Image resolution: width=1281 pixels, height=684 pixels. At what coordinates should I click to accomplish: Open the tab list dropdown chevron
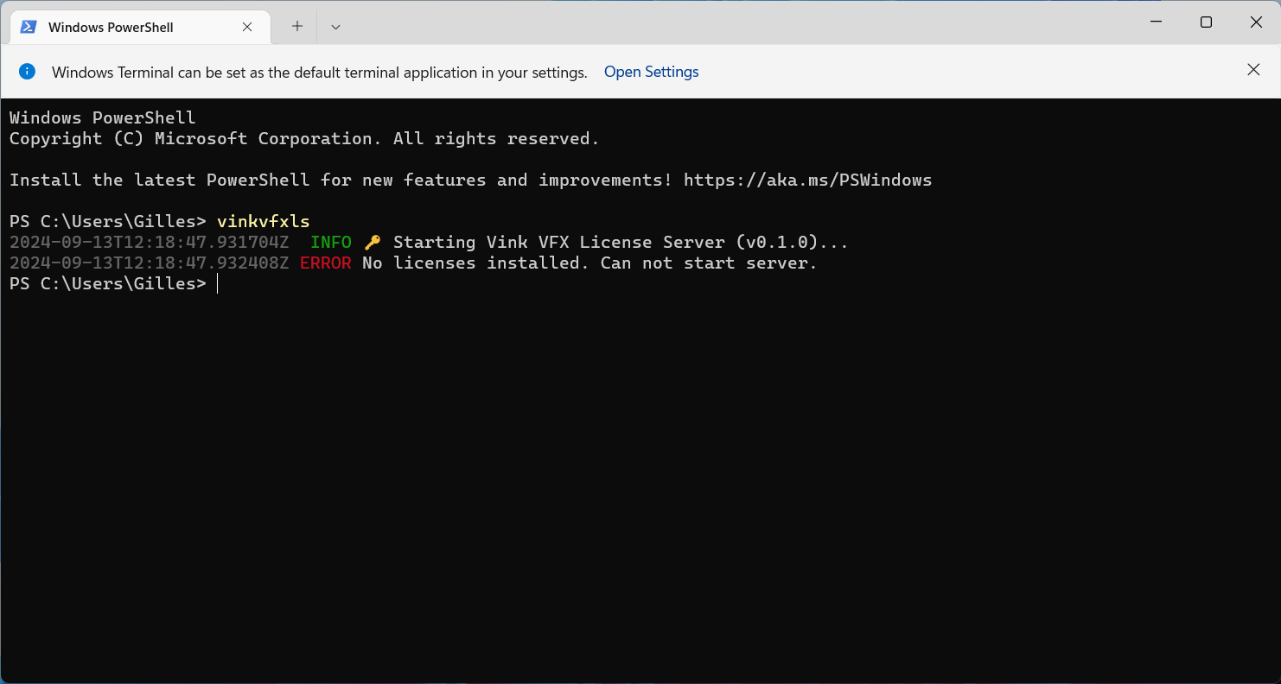(x=335, y=27)
